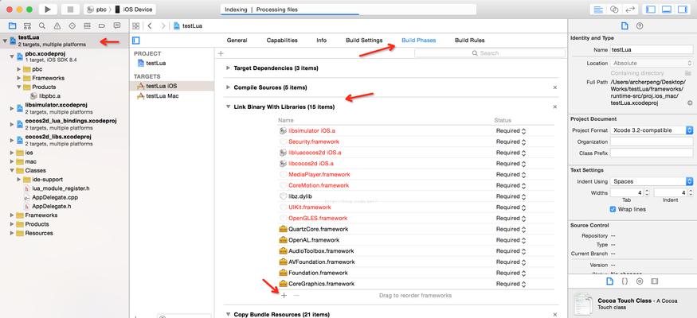The image size is (697, 318).
Task: Go back in editor history
Action: [x=150, y=25]
